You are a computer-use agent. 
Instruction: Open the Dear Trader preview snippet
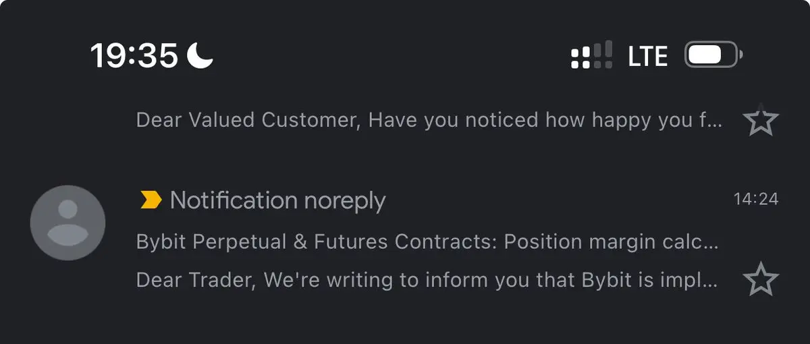(427, 280)
